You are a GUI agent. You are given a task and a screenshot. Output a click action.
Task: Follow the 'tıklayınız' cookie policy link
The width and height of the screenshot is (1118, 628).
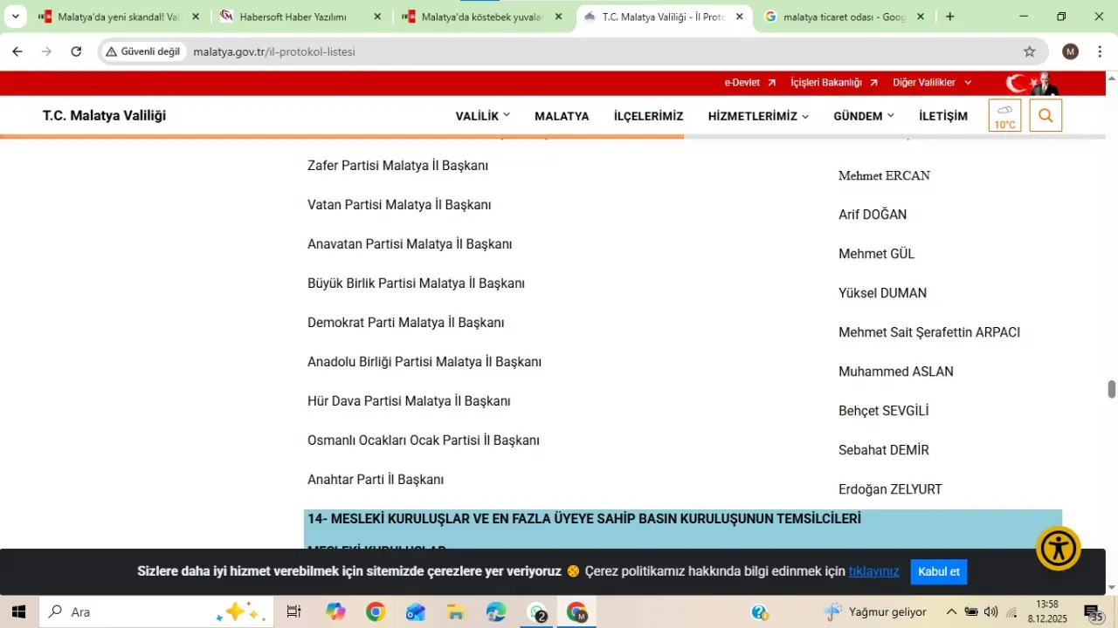[873, 571]
